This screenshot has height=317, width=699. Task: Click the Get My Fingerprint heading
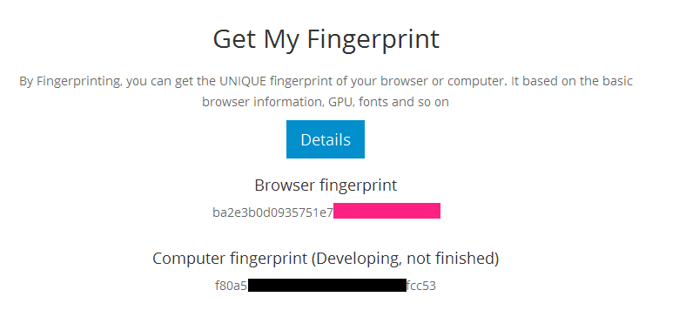326,39
